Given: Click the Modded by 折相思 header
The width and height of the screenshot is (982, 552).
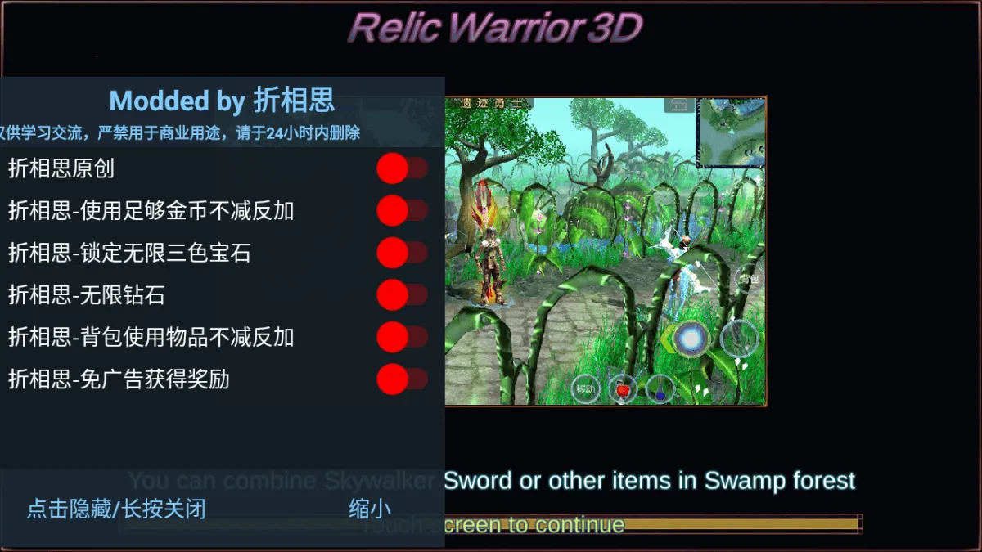Looking at the screenshot, I should 222,101.
